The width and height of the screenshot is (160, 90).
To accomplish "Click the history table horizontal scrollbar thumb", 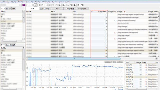I will coord(137,89).
